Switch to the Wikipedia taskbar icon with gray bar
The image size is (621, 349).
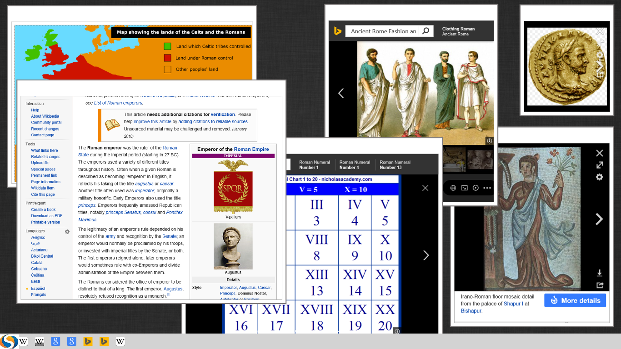point(40,341)
